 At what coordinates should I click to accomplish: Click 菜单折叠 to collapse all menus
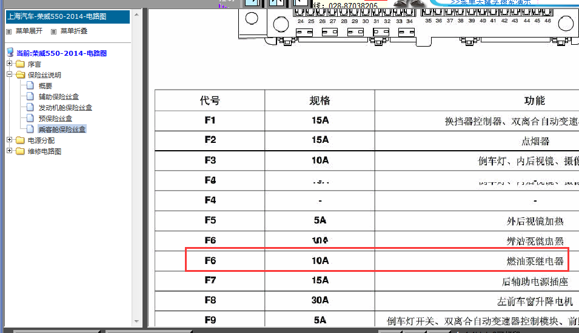74,31
